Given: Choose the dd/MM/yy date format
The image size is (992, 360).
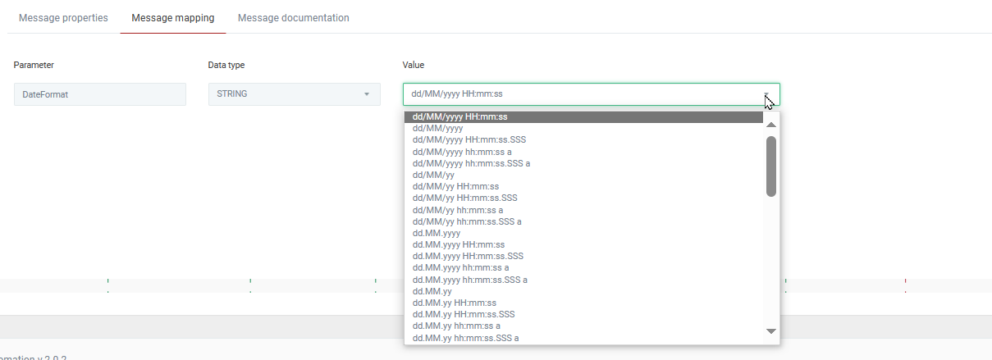Looking at the screenshot, I should pos(432,175).
